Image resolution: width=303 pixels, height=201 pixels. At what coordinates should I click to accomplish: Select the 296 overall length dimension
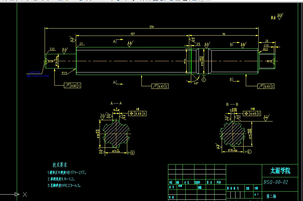click(152, 27)
